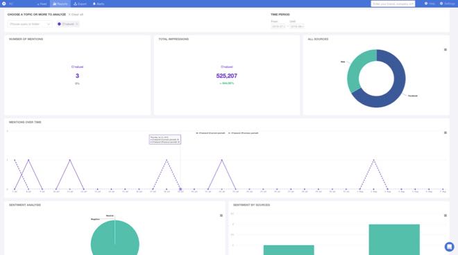Image resolution: width=458 pixels, height=255 pixels.
Task: Open the All Sources chart menu icon
Action: pyautogui.click(x=446, y=50)
